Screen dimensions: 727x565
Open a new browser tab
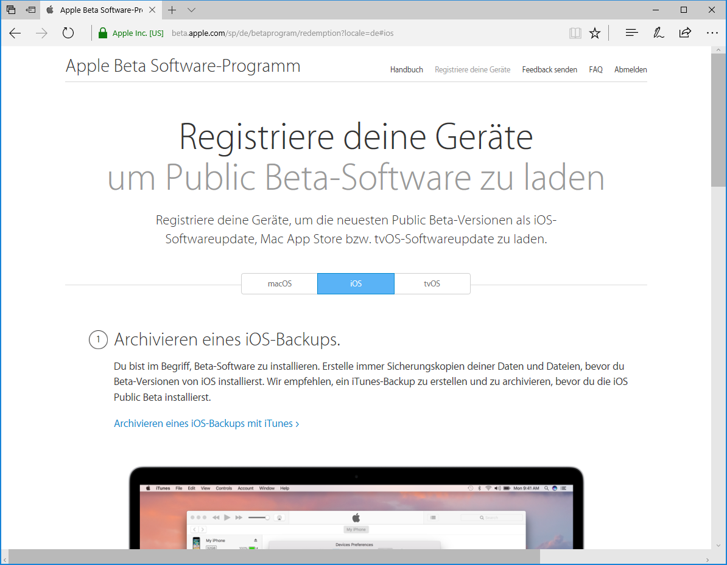click(172, 10)
